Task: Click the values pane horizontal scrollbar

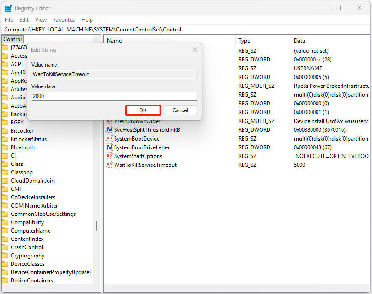Action: (215, 288)
